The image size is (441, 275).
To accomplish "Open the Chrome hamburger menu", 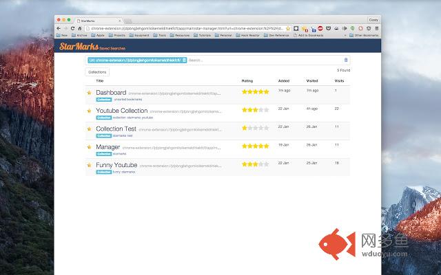I will point(377,28).
